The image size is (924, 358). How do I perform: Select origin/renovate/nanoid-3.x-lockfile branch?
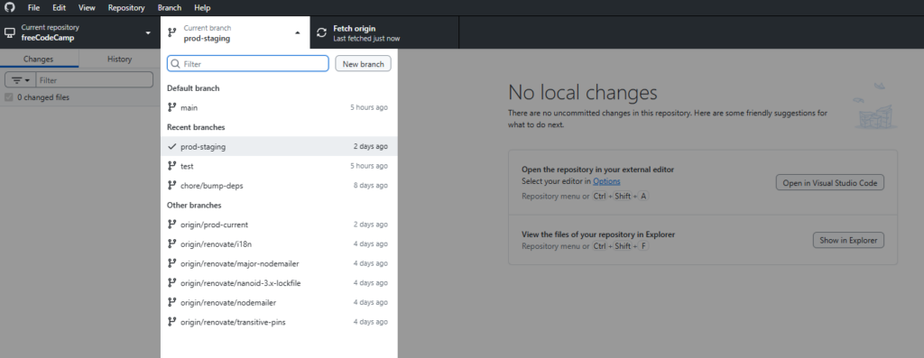click(x=279, y=282)
